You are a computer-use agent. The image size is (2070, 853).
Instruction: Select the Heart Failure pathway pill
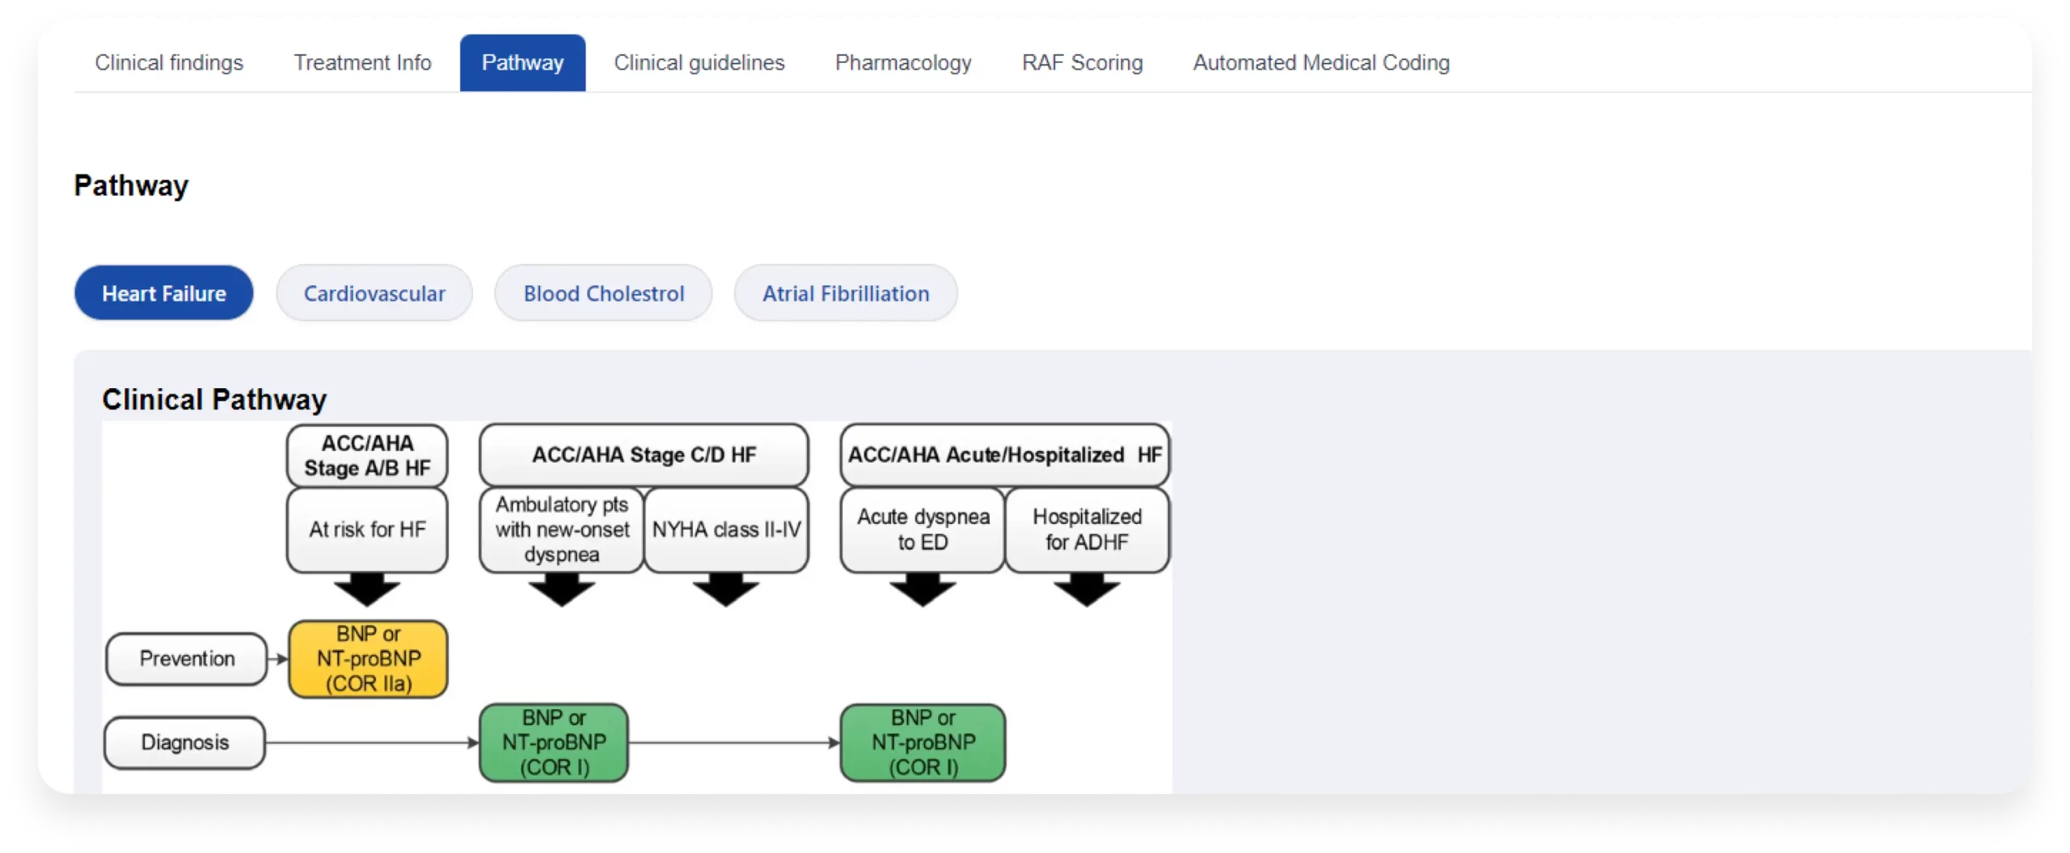pos(164,293)
